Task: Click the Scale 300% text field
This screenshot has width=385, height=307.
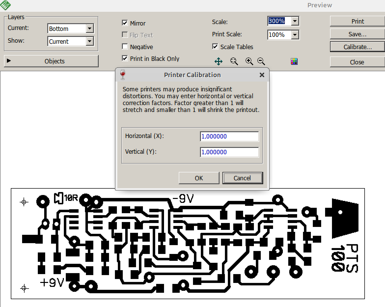Action: [x=279, y=21]
